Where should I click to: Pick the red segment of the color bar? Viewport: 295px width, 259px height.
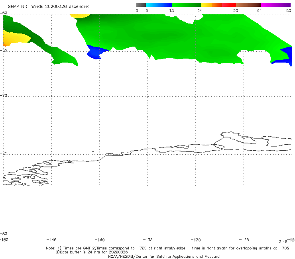[x=229, y=5]
